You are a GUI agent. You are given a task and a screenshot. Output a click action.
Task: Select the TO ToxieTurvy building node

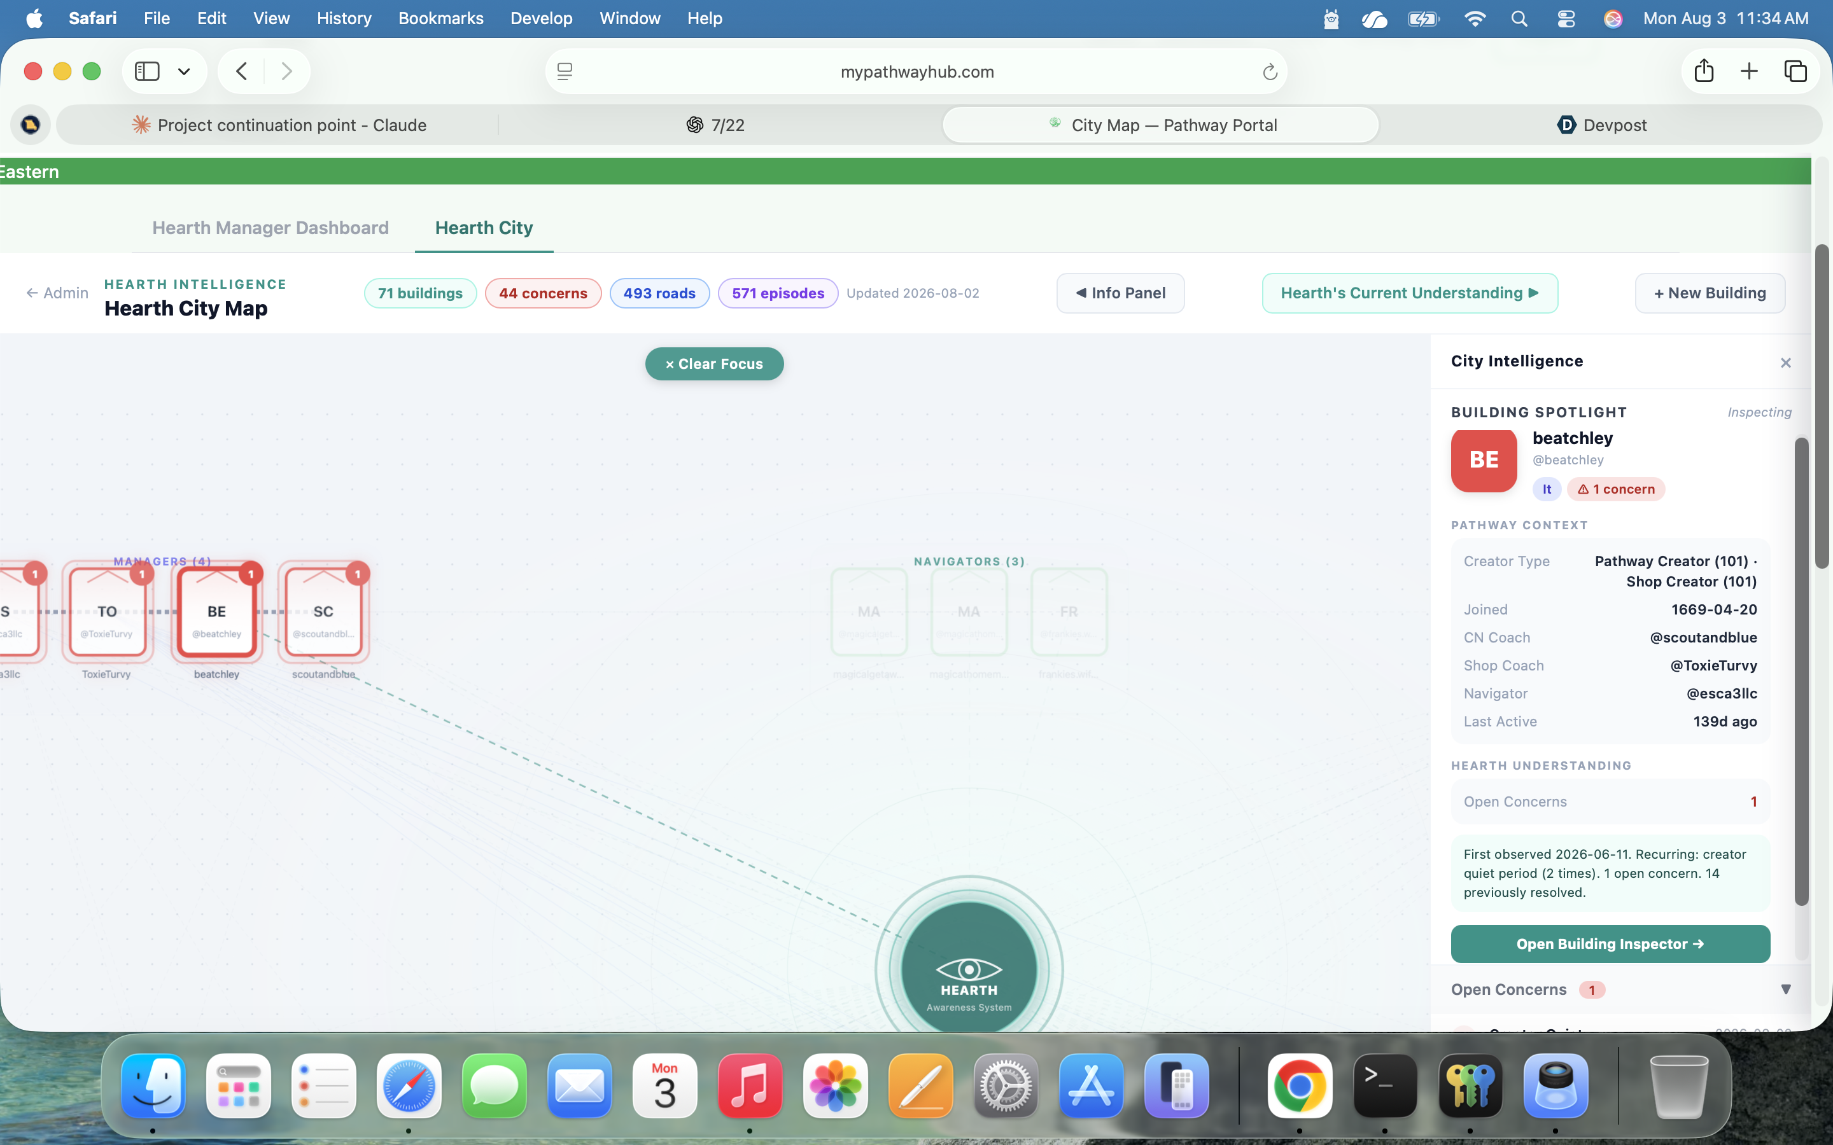pos(107,613)
